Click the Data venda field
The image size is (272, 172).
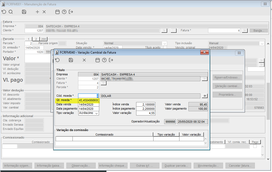(89, 104)
